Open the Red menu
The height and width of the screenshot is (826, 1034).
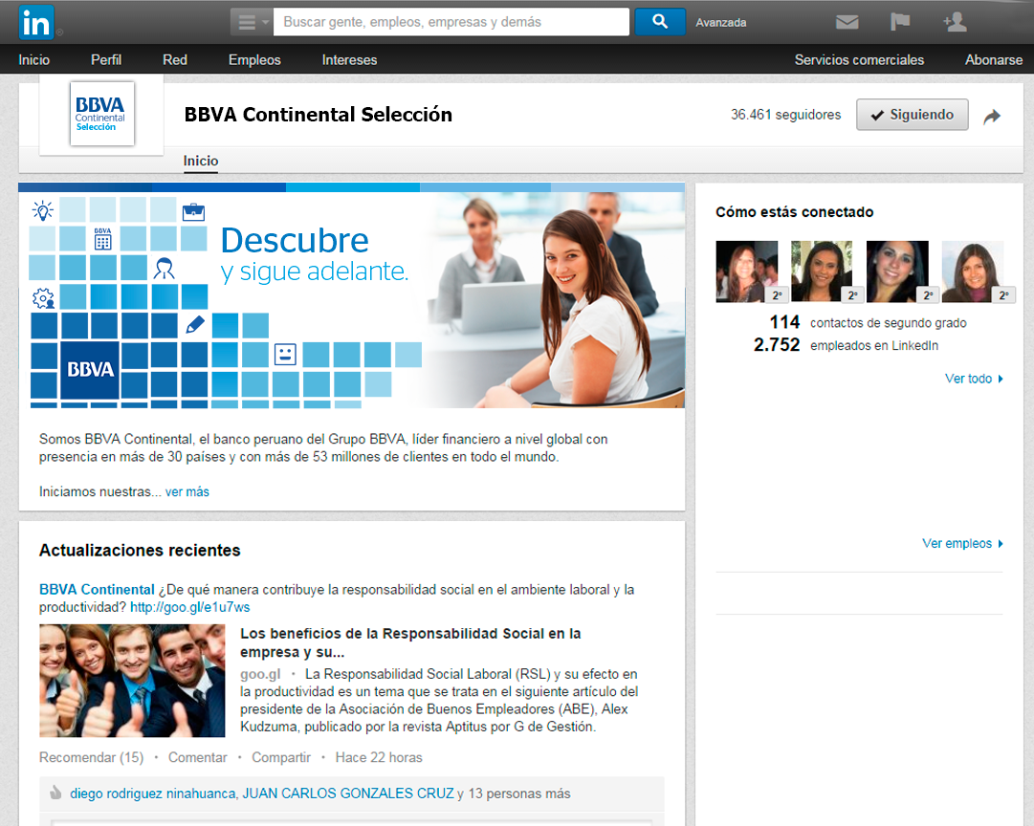(175, 60)
